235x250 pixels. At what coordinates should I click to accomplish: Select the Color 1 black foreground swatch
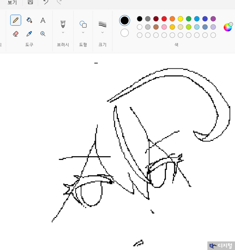click(124, 21)
